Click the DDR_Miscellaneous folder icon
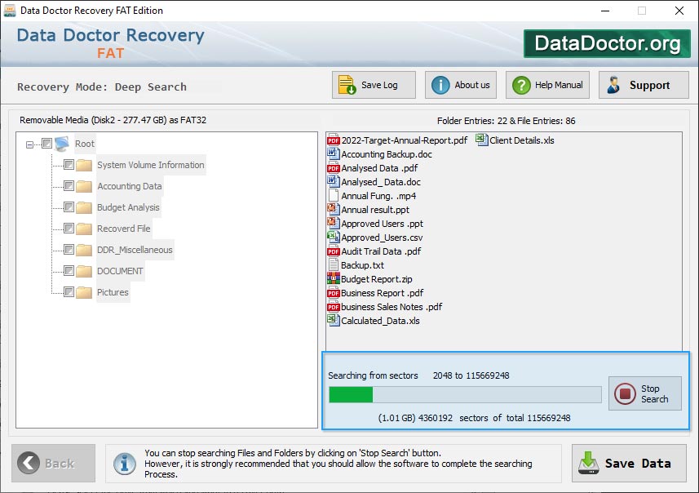 tap(84, 250)
